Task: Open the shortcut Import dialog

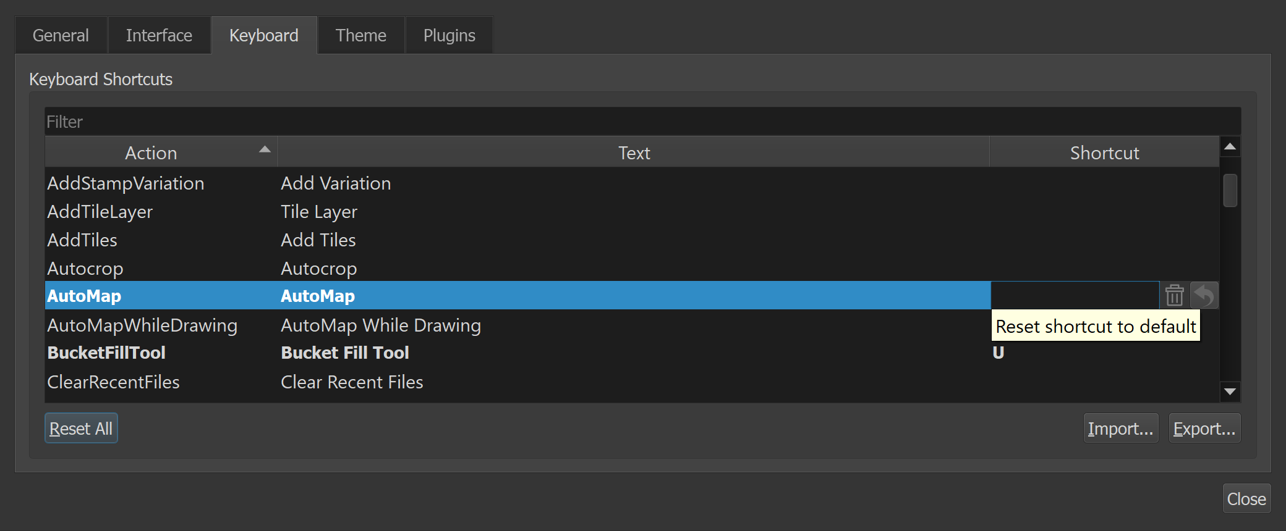Action: coord(1120,427)
